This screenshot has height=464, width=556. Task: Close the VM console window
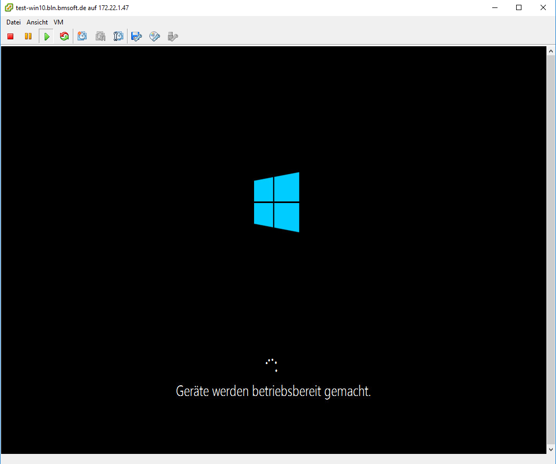pos(543,7)
